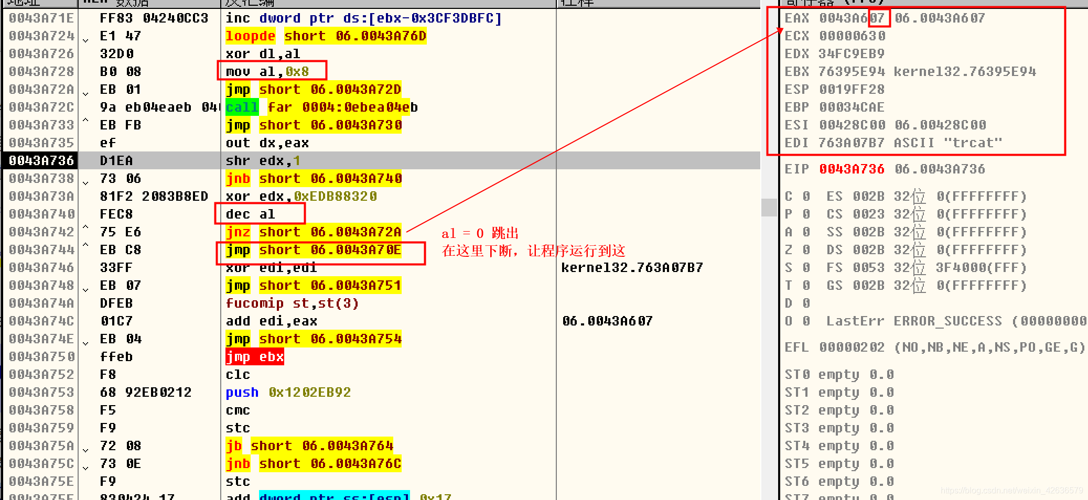This screenshot has width=1088, height=500.
Task: Select the ESP register value 0019FF28
Action: (852, 90)
